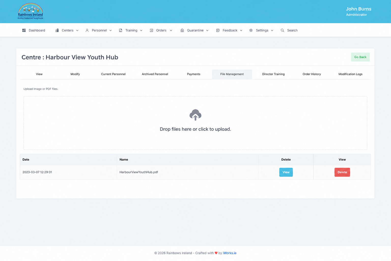Click the Training document icon
The height and width of the screenshot is (261, 391).
click(x=121, y=30)
